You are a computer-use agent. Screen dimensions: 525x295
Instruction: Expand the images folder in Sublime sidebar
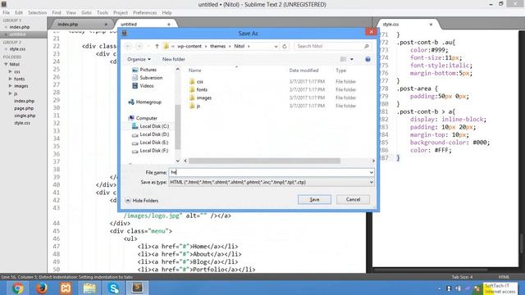tap(11, 86)
